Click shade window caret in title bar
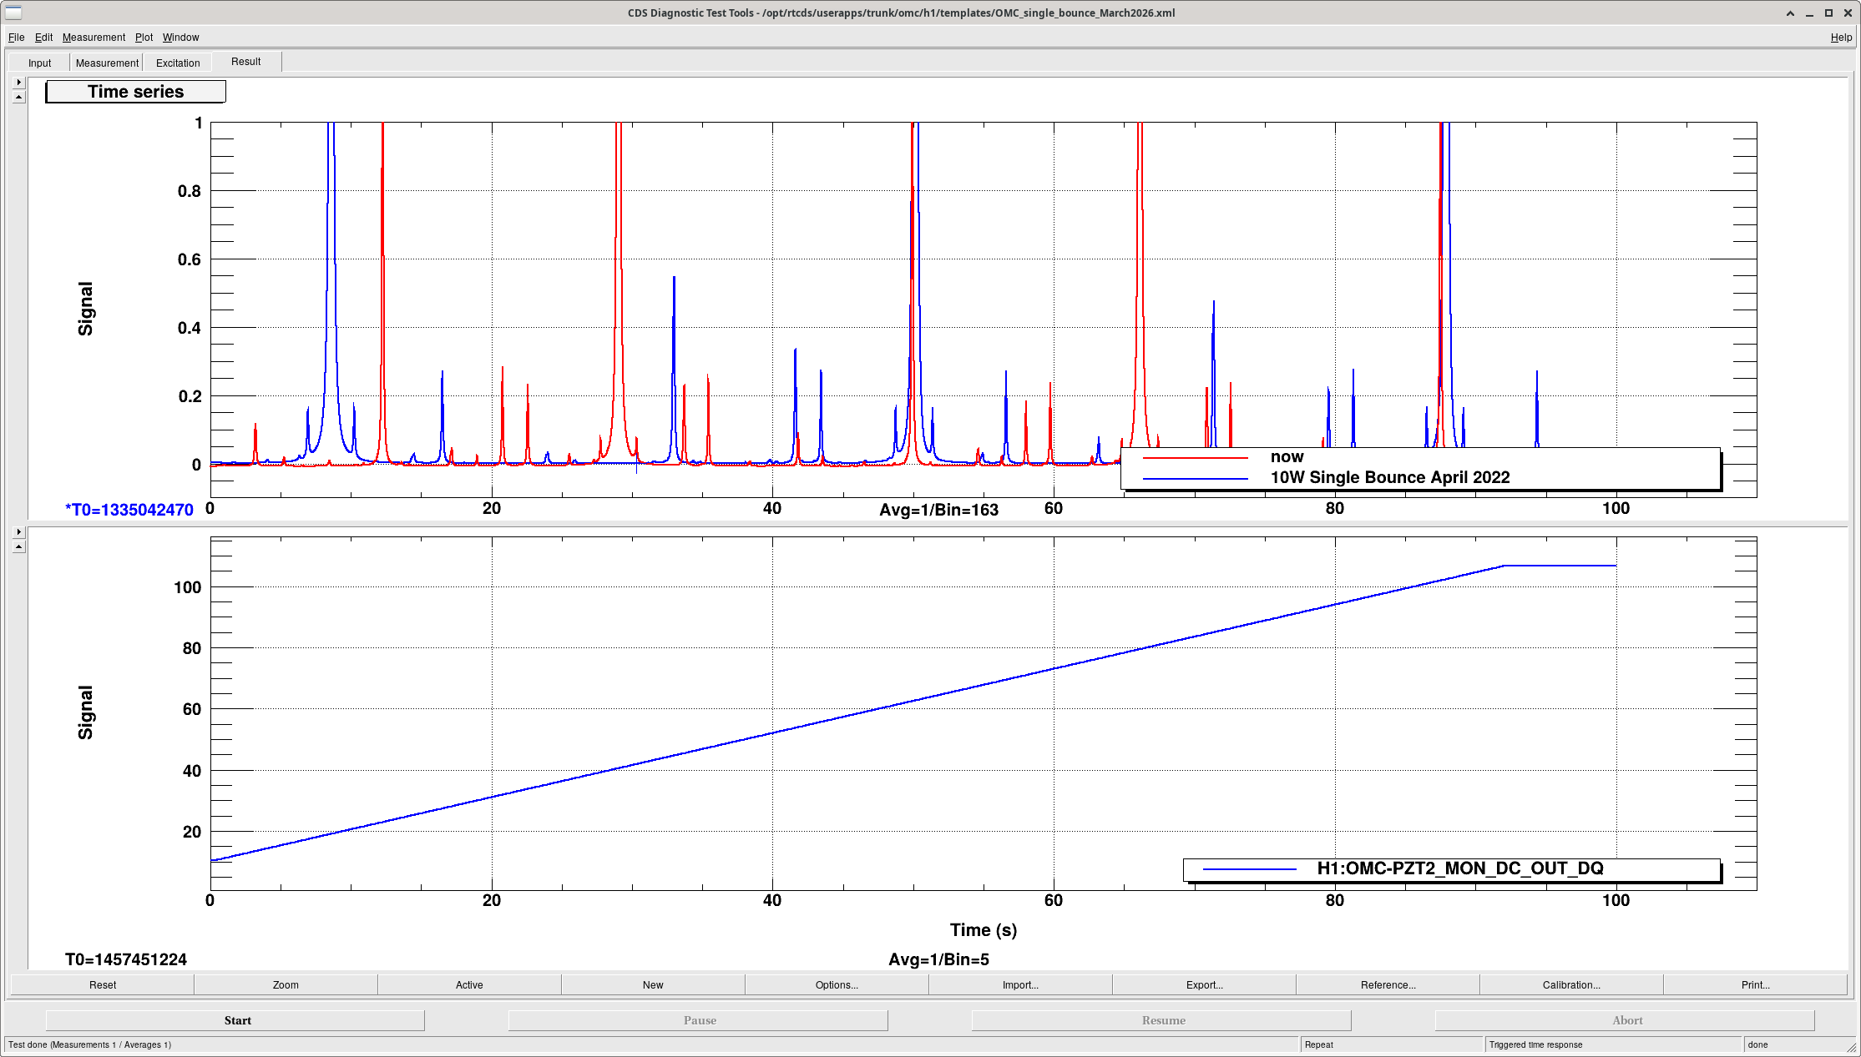Image resolution: width=1861 pixels, height=1057 pixels. click(x=1790, y=13)
